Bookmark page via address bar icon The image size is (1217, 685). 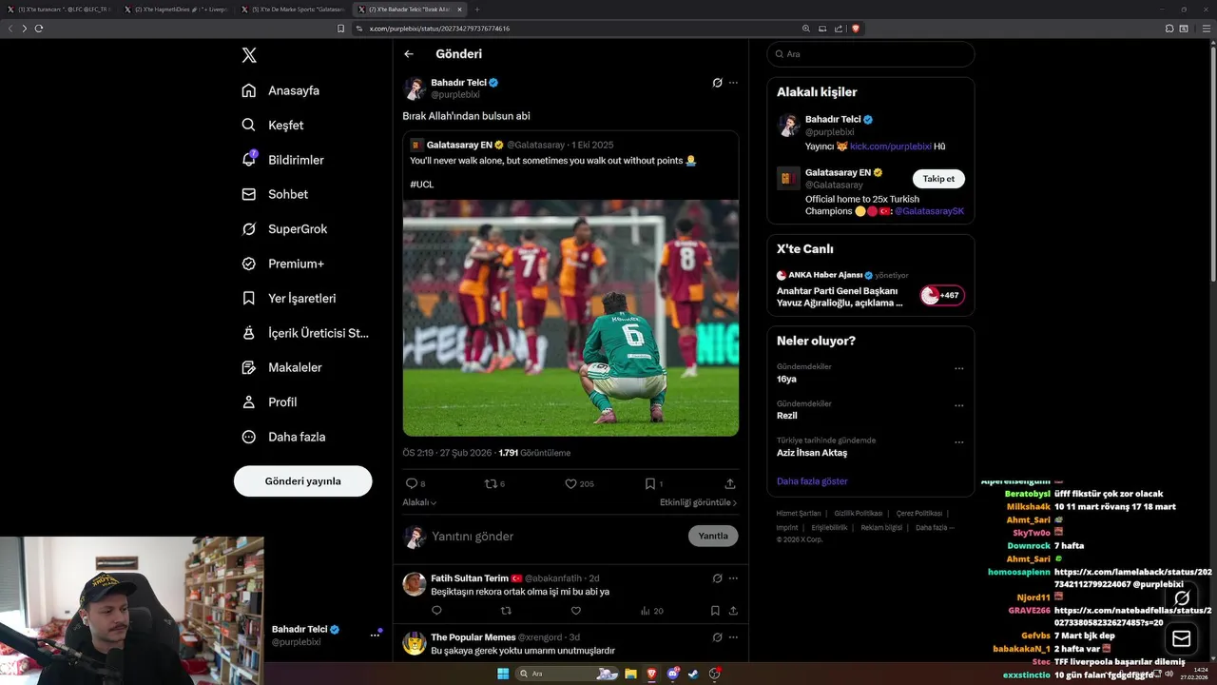tap(341, 29)
